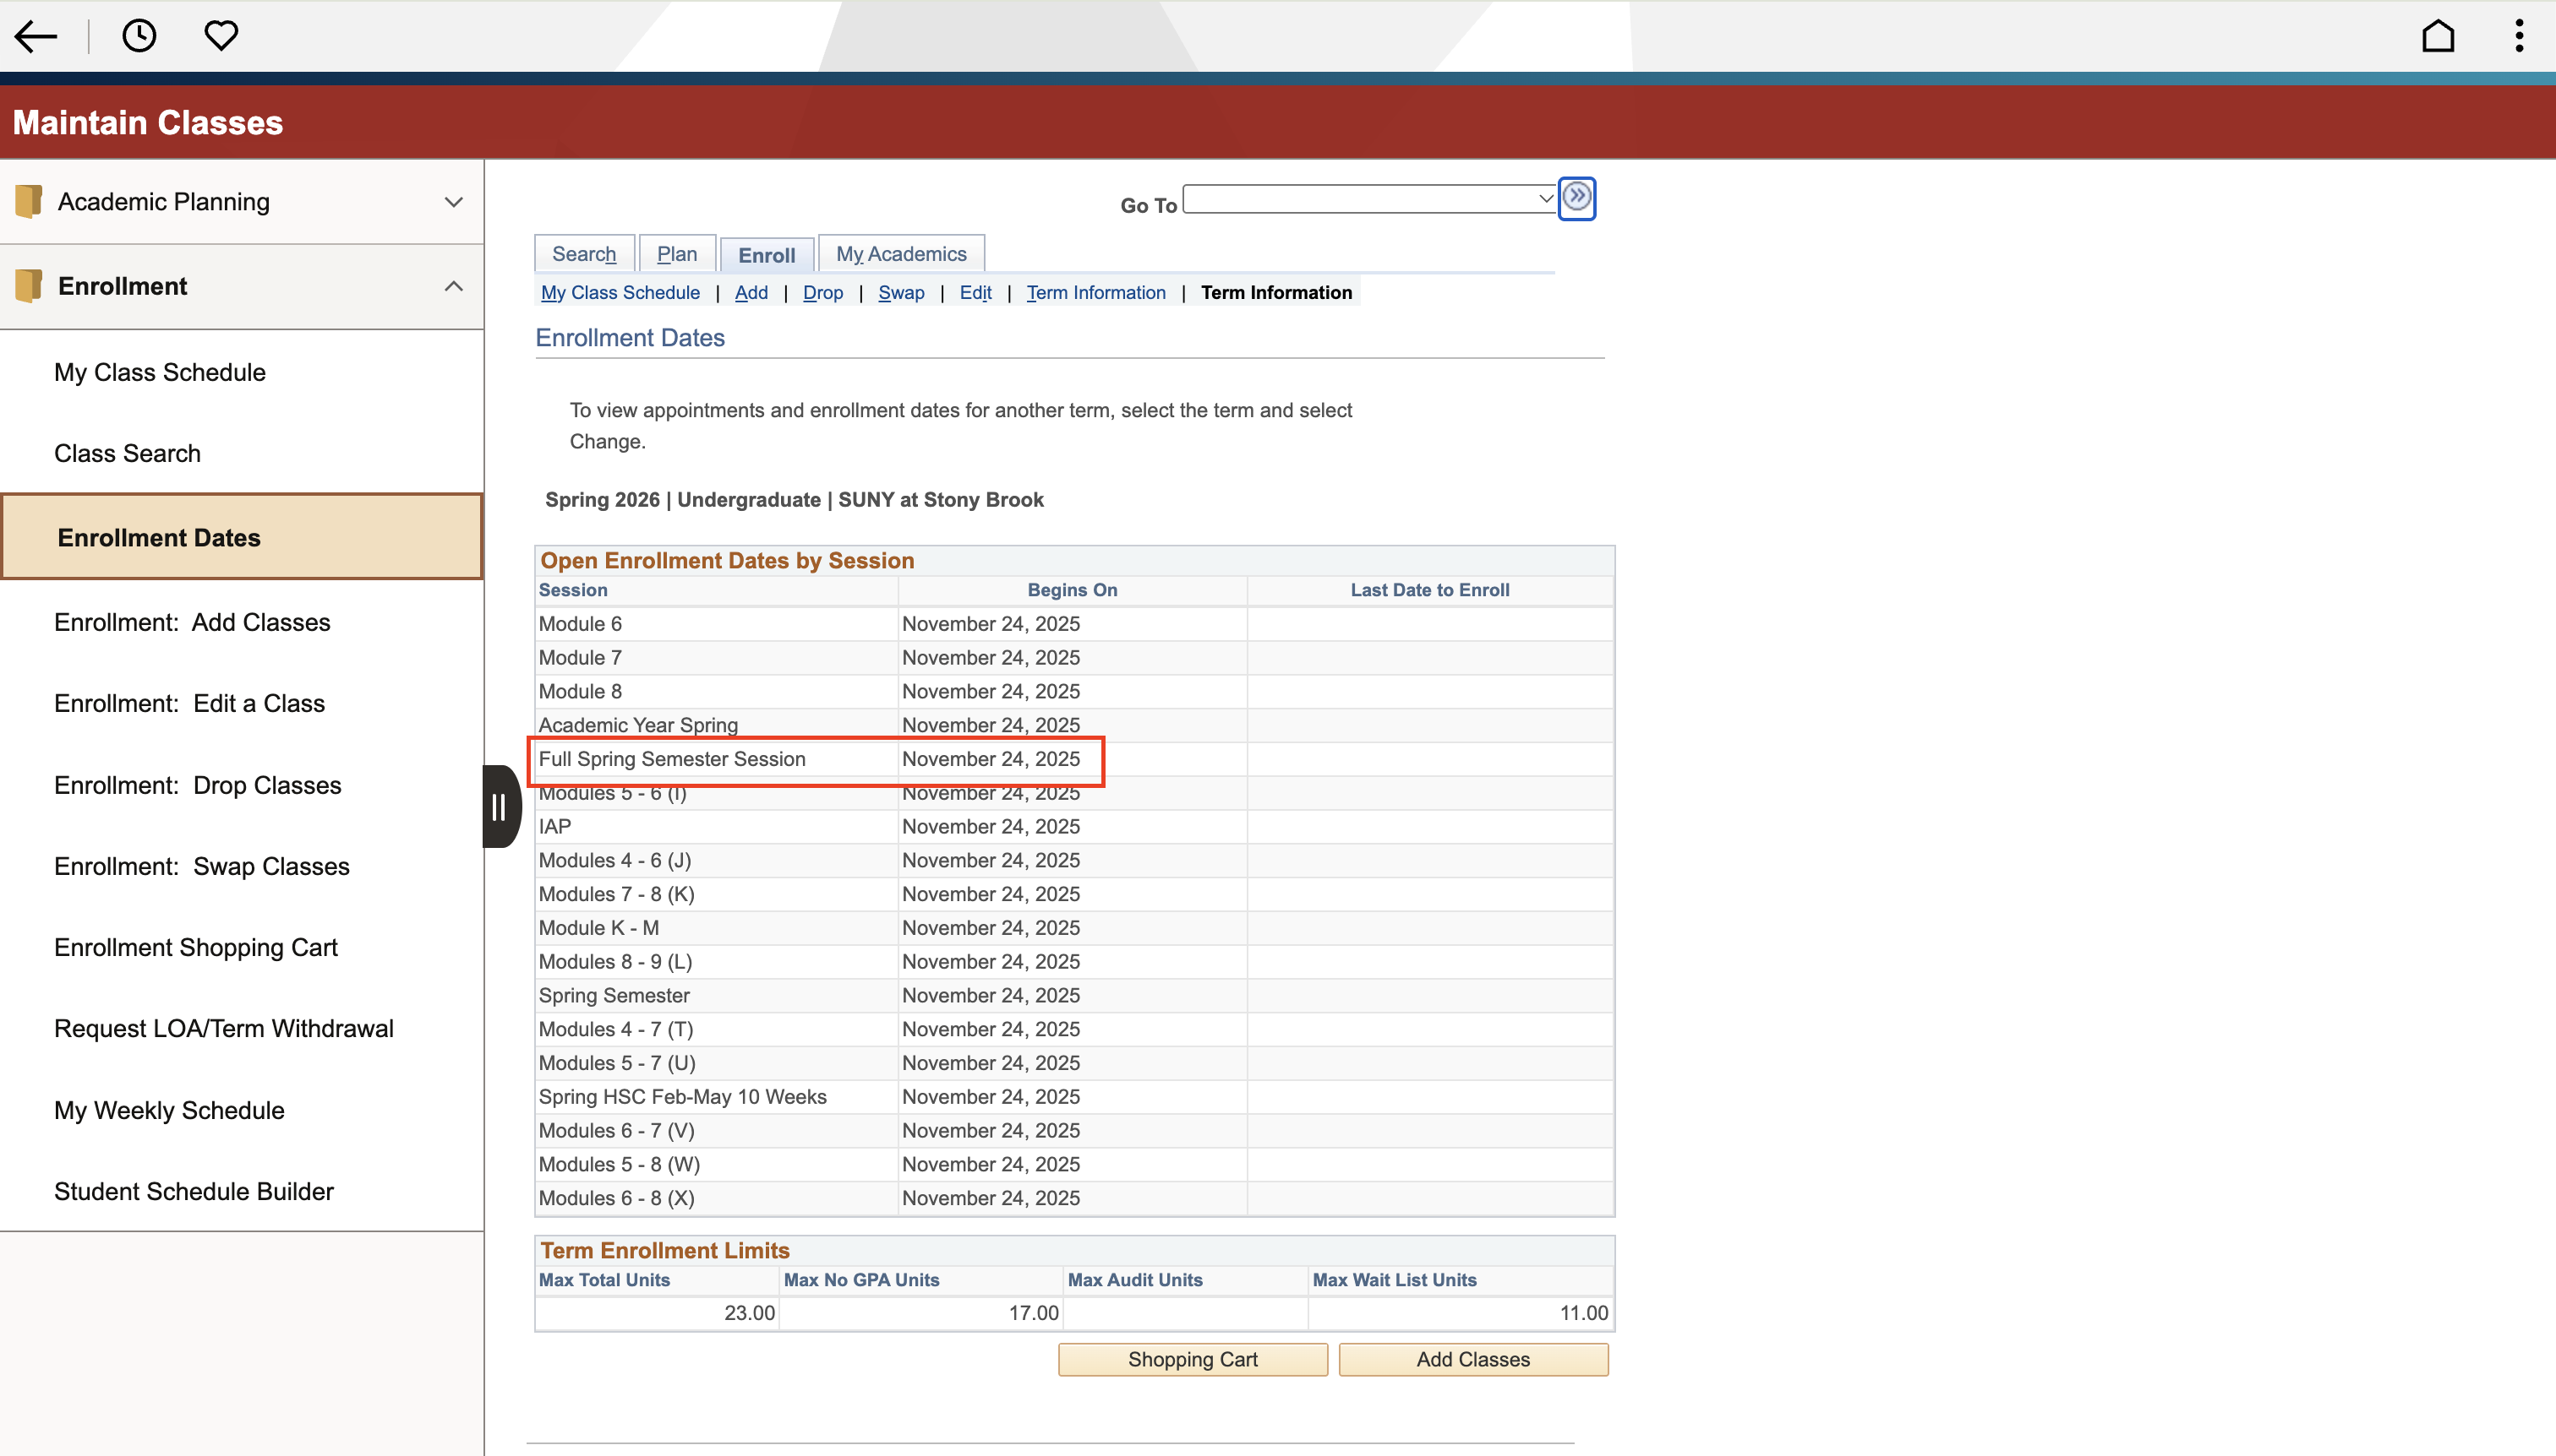Screen dimensions: 2556x1456
Task: Open My Weekly Schedule sidebar item
Action: tap(241, 1110)
